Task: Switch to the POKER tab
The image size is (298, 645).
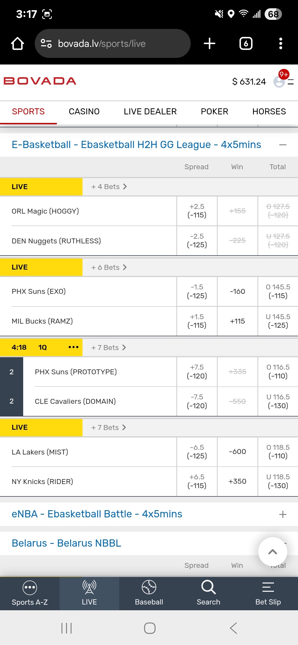Action: pos(214,112)
